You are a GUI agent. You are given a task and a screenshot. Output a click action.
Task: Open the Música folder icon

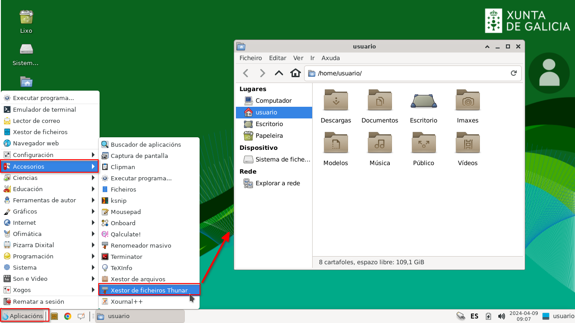point(379,143)
